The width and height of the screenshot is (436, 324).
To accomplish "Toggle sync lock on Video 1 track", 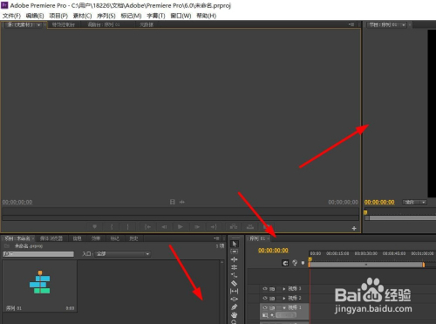I will click(x=272, y=307).
